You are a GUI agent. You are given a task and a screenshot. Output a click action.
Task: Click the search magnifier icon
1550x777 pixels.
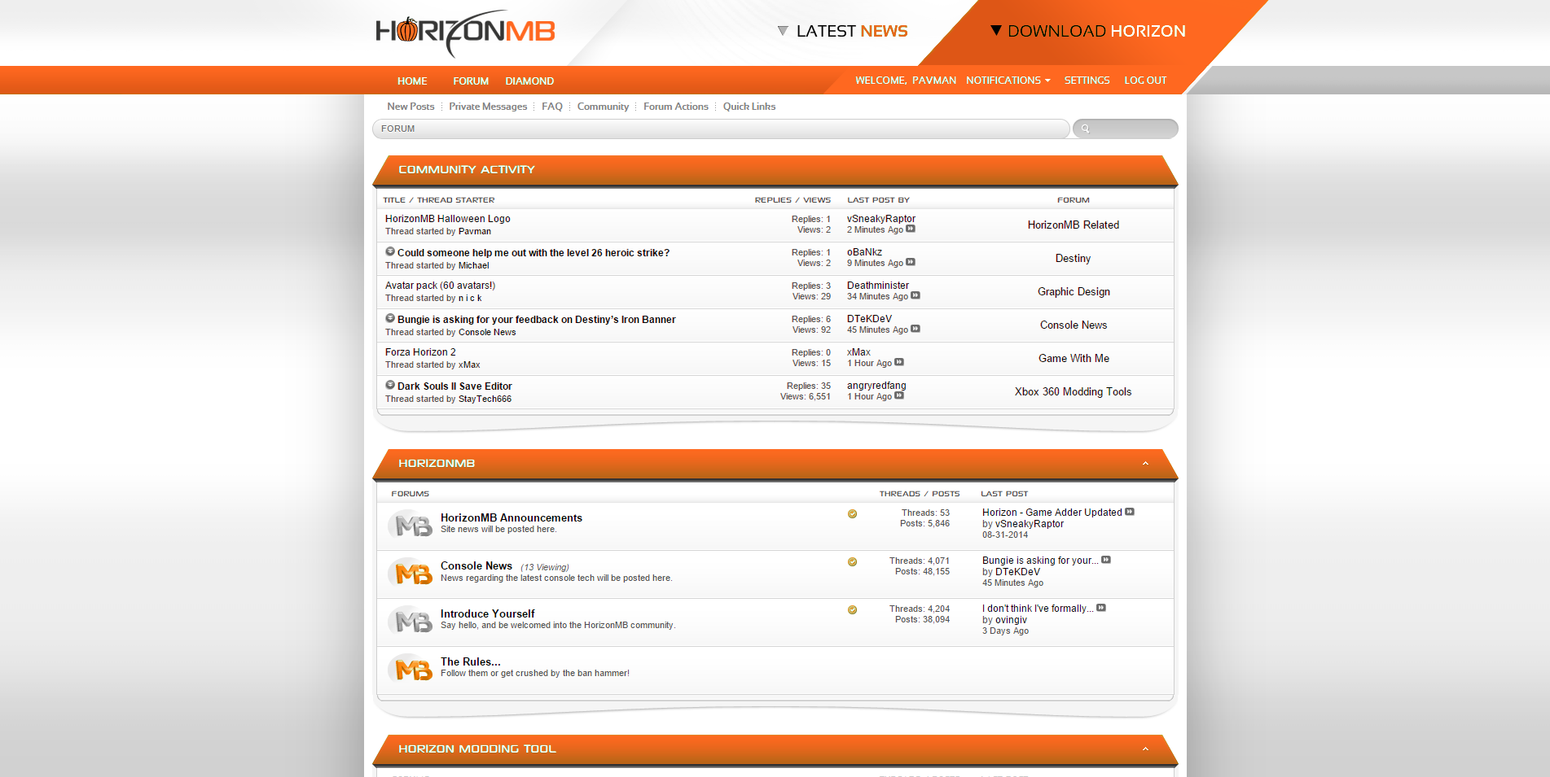[x=1085, y=129]
